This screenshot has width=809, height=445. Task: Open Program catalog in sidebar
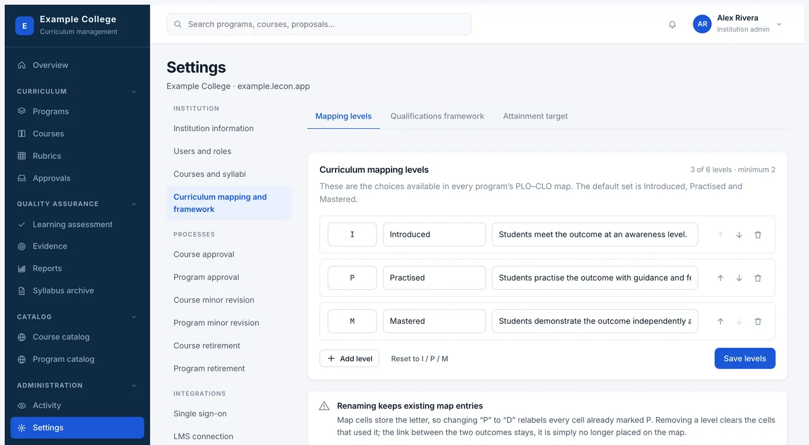(77, 359)
